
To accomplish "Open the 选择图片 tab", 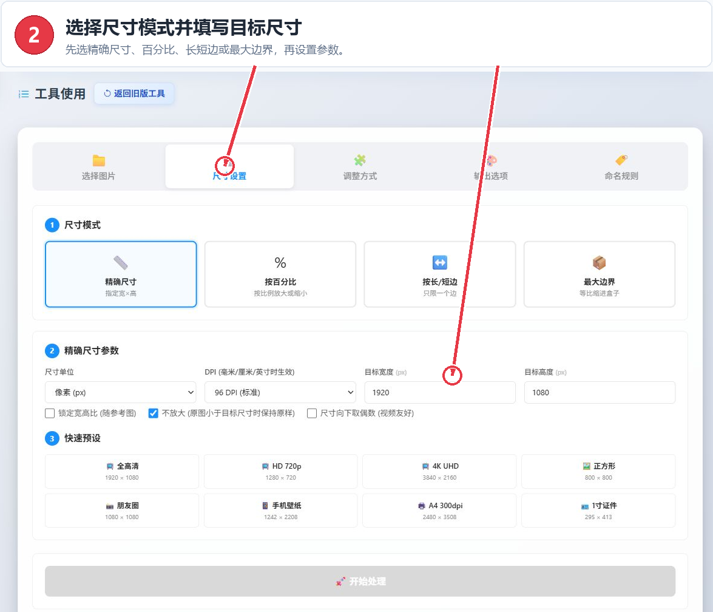I will (99, 166).
